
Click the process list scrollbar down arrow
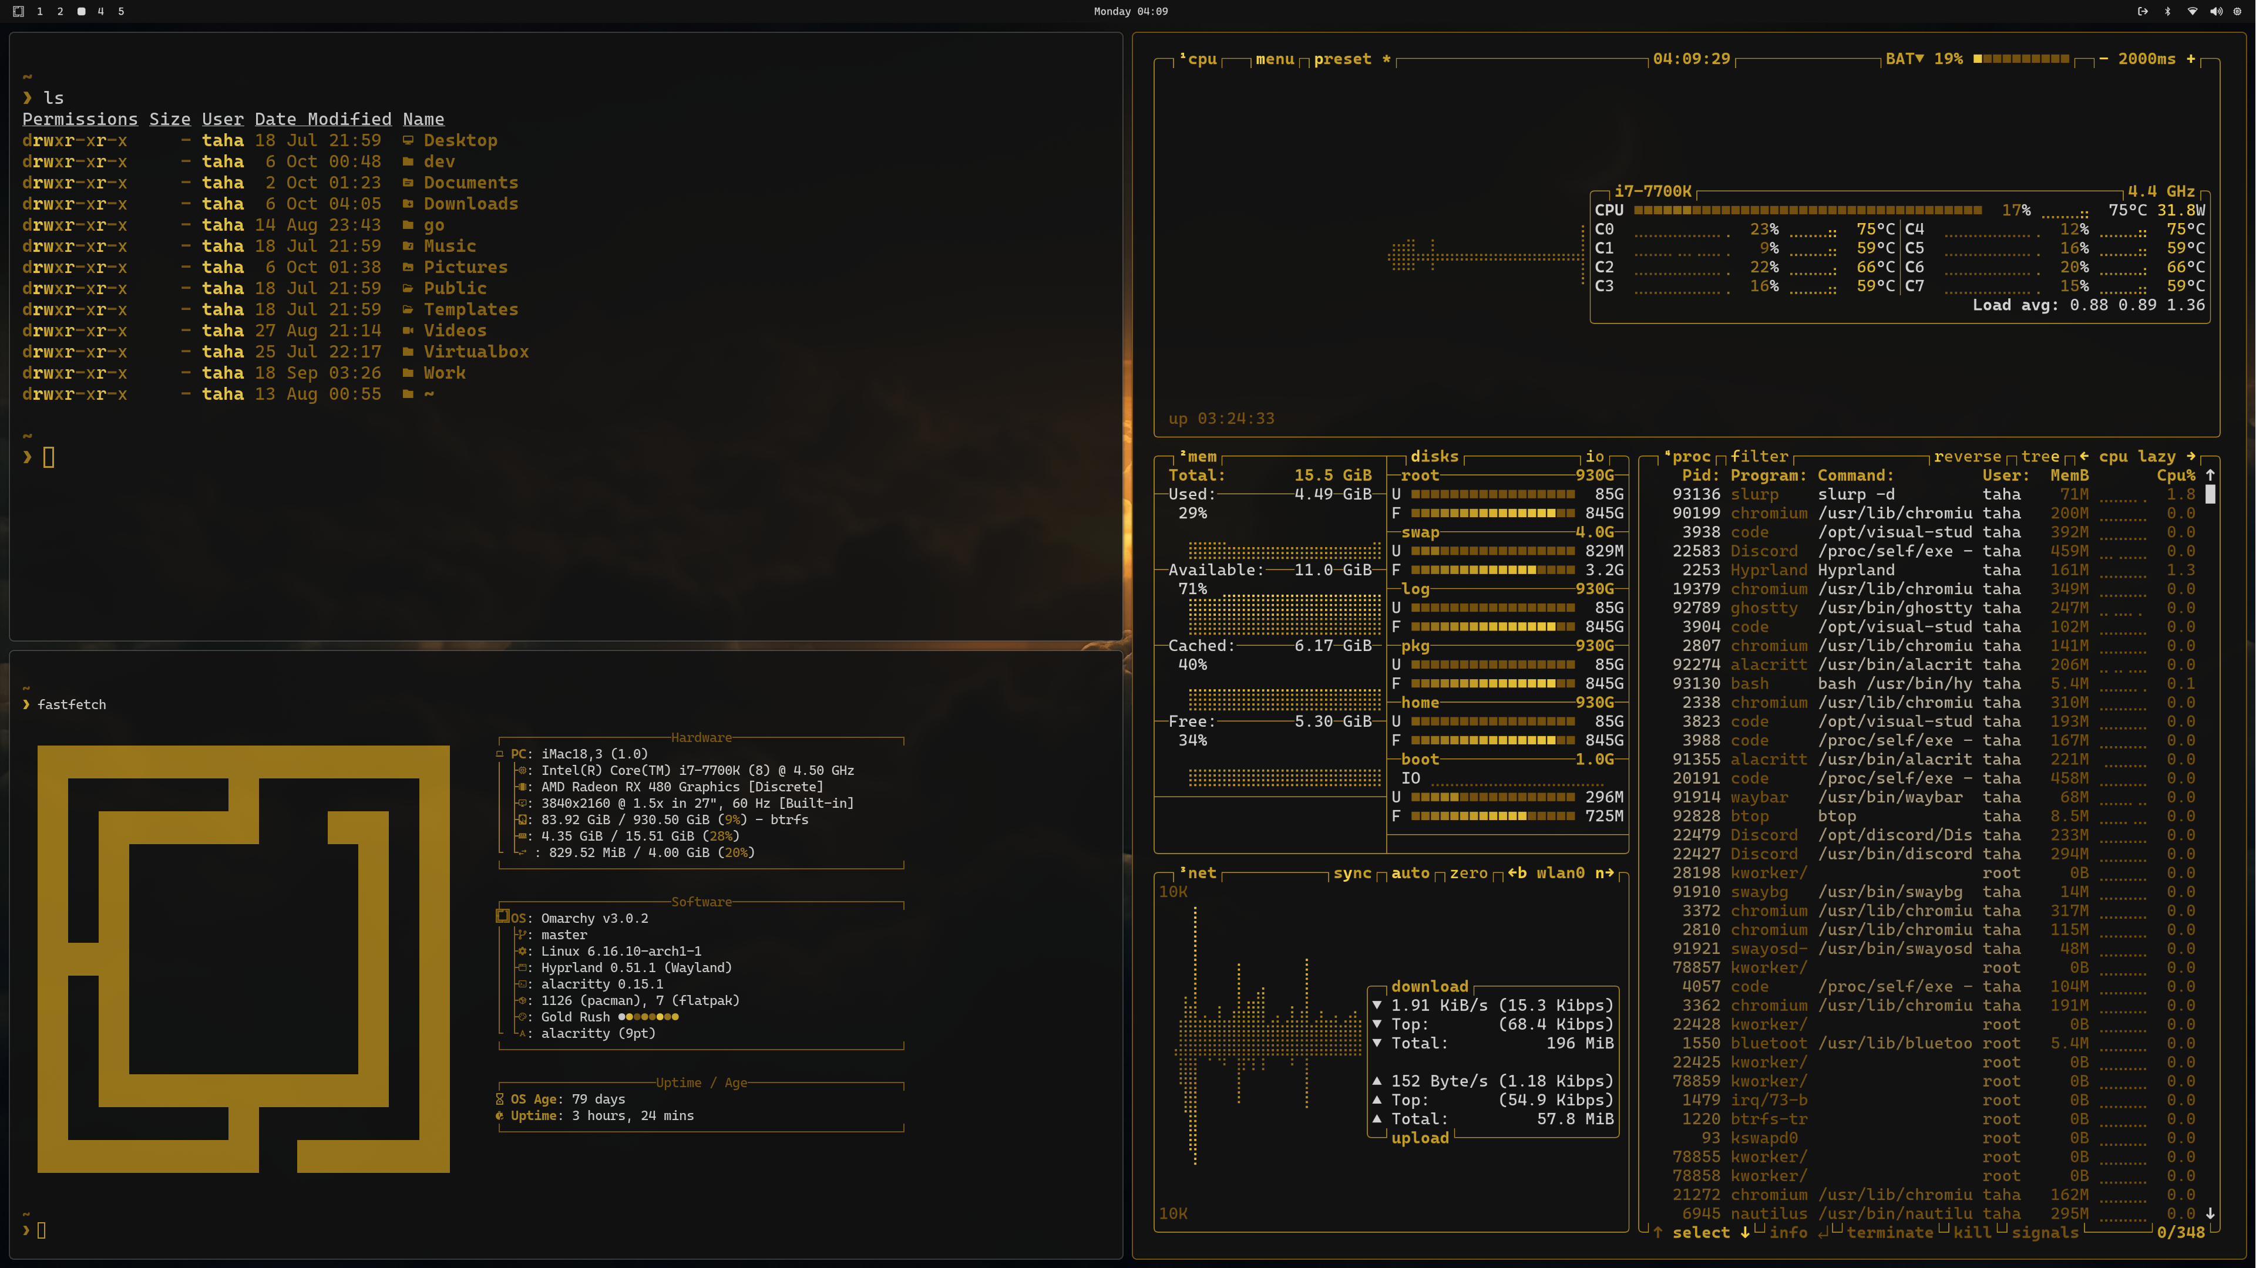[x=2210, y=1214]
